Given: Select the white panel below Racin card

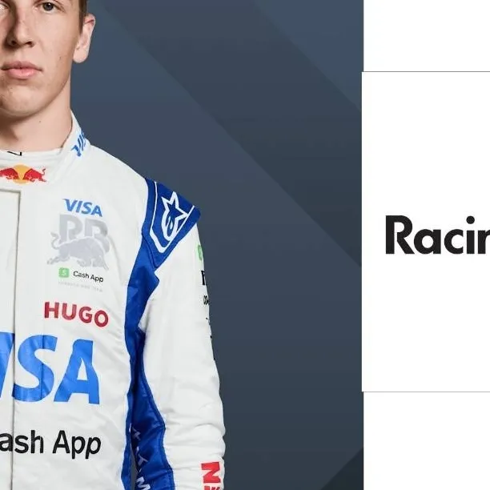Looking at the screenshot, I should click(427, 441).
